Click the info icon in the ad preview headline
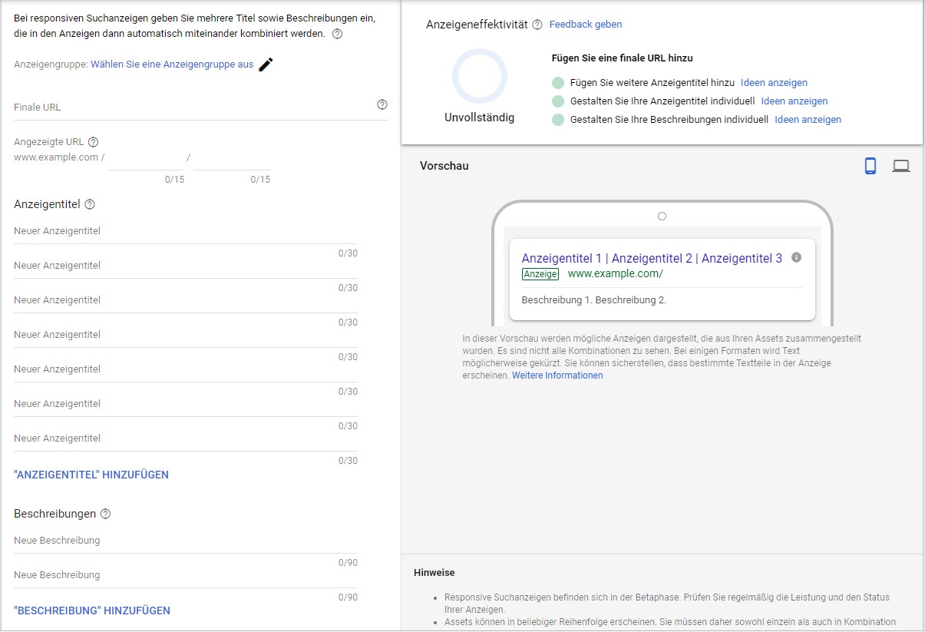Image resolution: width=925 pixels, height=632 pixels. (796, 257)
